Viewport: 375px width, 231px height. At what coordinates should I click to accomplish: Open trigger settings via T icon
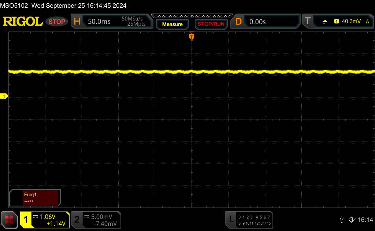click(308, 22)
